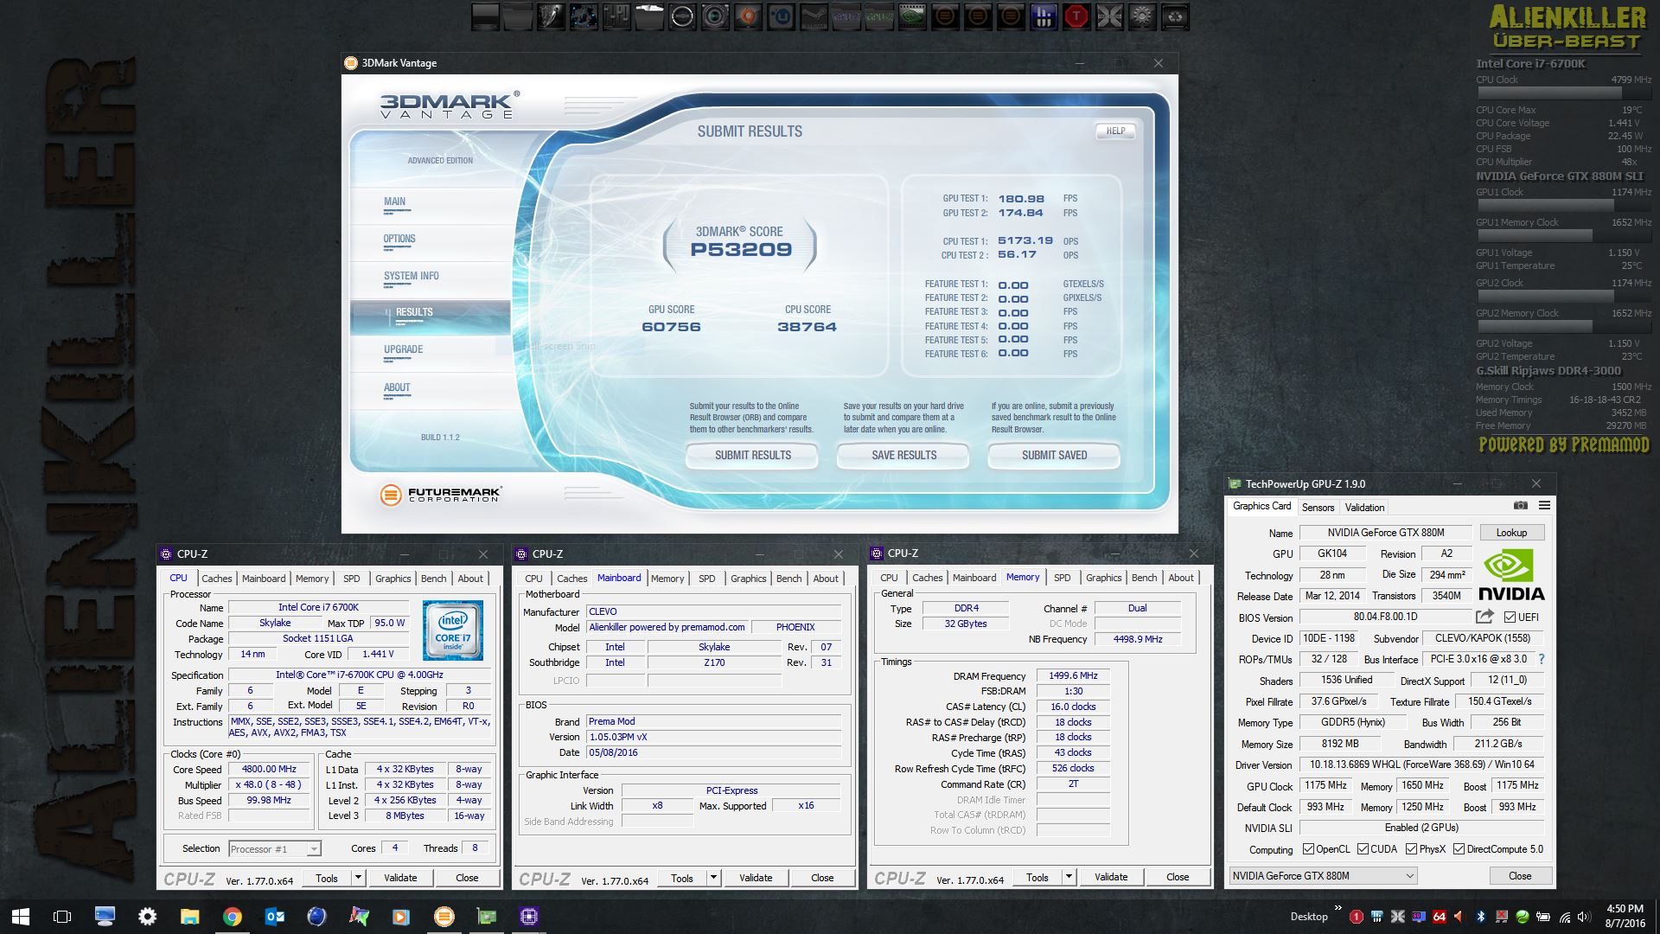Open the volume speaker tray icon
This screenshot has width=1660, height=934.
(x=1584, y=917)
